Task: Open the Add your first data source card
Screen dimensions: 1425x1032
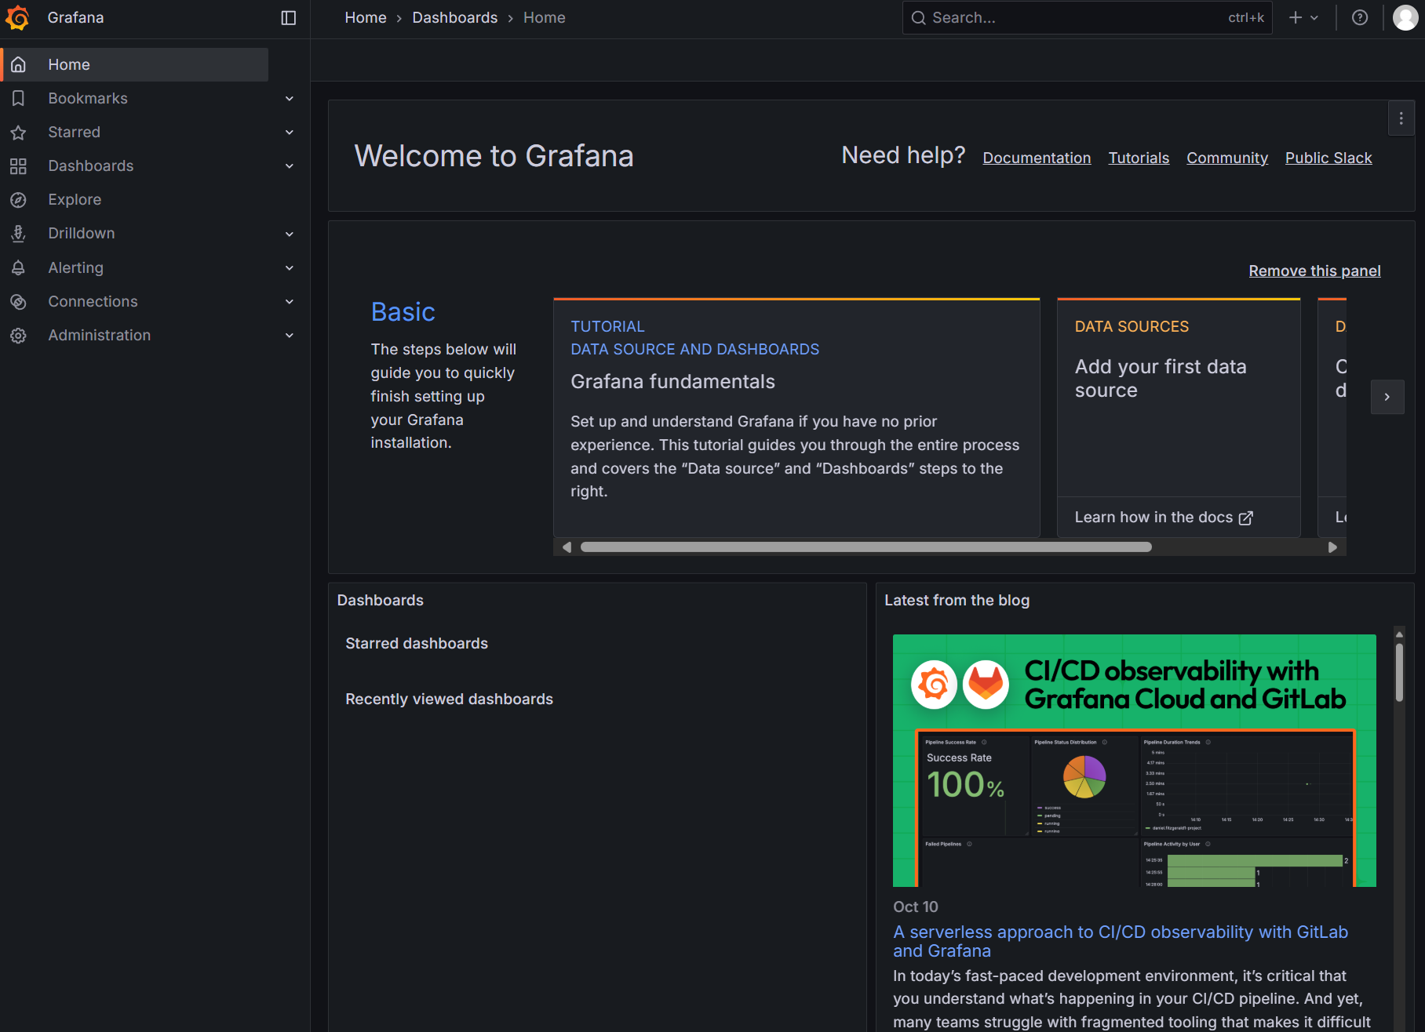Action: pyautogui.click(x=1179, y=418)
